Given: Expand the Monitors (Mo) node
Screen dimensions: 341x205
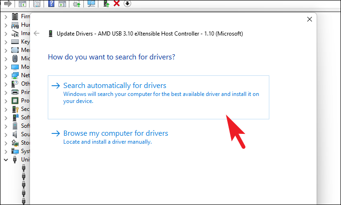Looking at the screenshot, I should [6, 67].
